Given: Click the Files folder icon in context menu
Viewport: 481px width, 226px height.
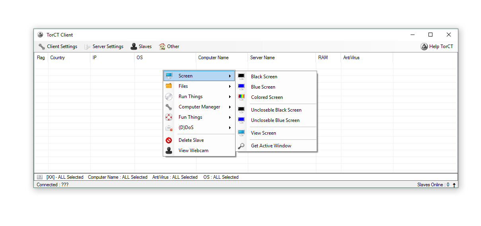Looking at the screenshot, I should 169,86.
